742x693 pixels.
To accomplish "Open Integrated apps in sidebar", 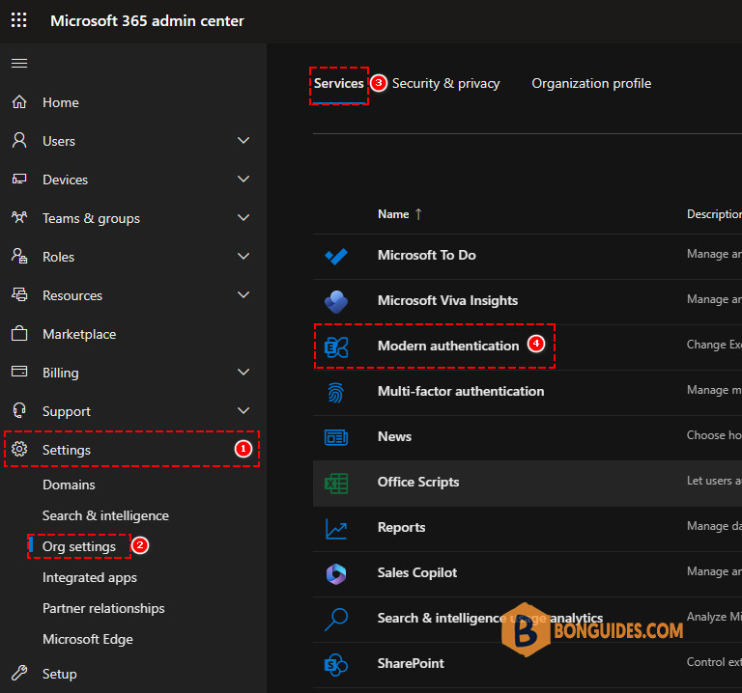I will pos(90,577).
